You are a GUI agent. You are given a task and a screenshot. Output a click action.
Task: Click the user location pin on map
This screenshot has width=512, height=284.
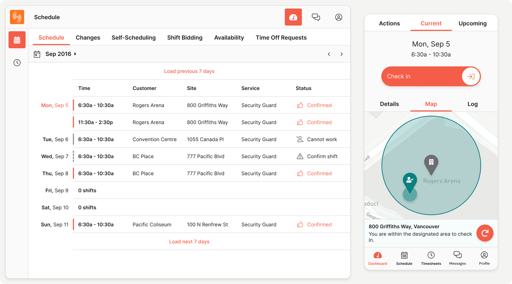410,182
